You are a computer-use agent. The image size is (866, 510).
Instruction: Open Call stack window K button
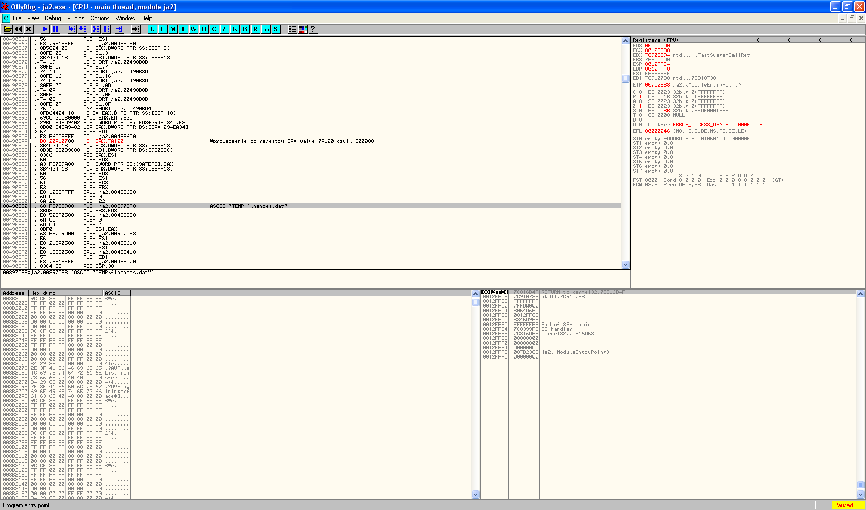(235, 29)
